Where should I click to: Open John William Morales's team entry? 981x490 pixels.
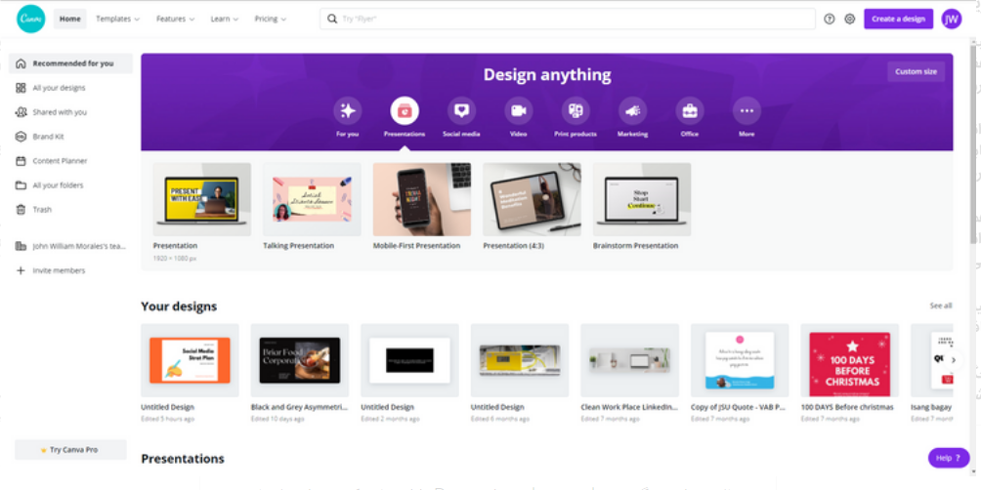70,246
